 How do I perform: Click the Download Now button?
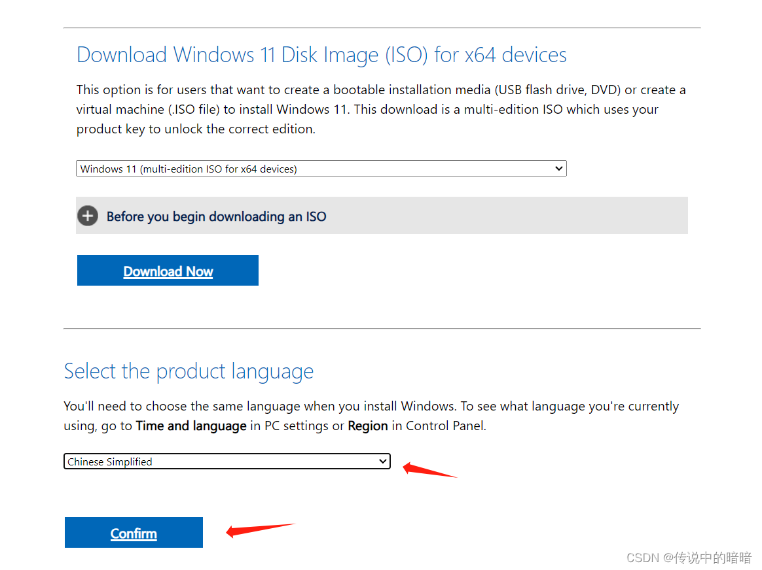coord(168,270)
